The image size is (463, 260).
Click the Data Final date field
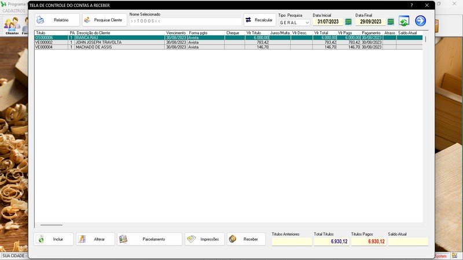pos(370,22)
